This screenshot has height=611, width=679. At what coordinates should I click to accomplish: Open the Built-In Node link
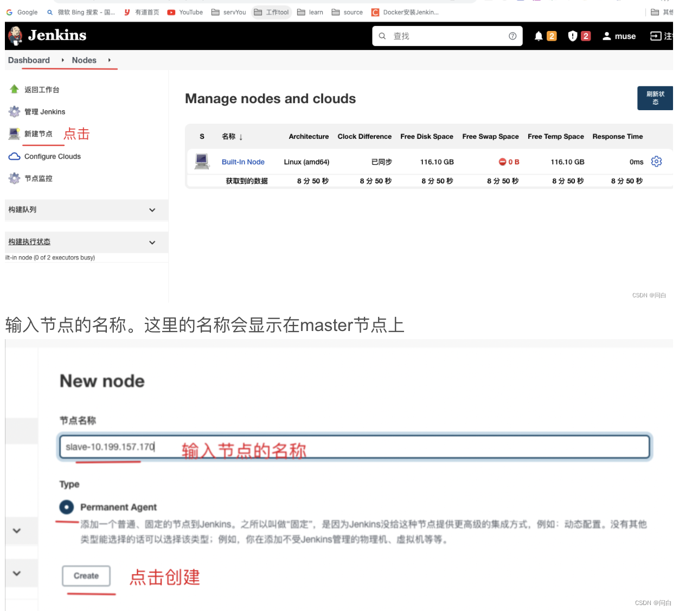click(x=242, y=161)
